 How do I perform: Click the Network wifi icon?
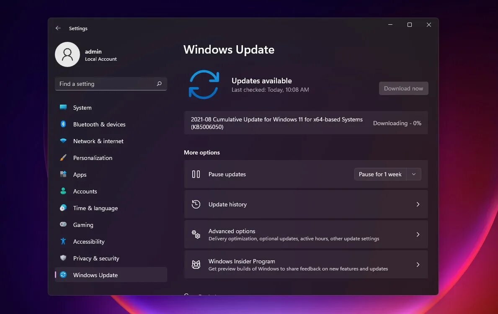pos(63,141)
